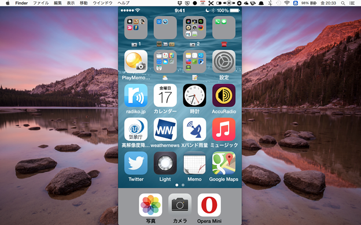Click the battery 98% indicator in menu bar
This screenshot has width=361, height=225.
[309, 3]
